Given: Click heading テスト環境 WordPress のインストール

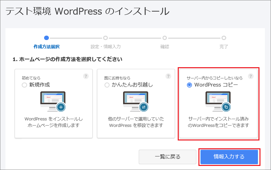Looking at the screenshot, I should pos(88,12).
